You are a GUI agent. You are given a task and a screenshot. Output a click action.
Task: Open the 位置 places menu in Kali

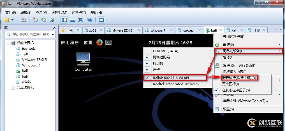coord(88,42)
